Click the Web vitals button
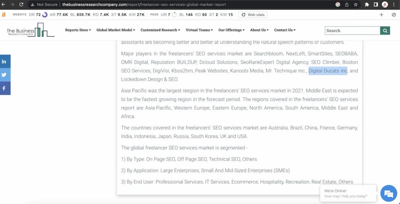 (253, 14)
